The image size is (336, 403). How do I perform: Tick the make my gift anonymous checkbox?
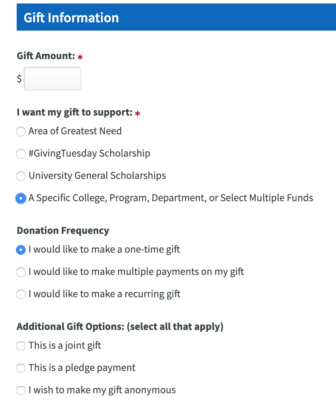[x=21, y=390]
